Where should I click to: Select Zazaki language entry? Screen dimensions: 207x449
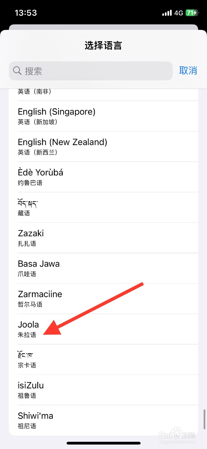[103, 238]
